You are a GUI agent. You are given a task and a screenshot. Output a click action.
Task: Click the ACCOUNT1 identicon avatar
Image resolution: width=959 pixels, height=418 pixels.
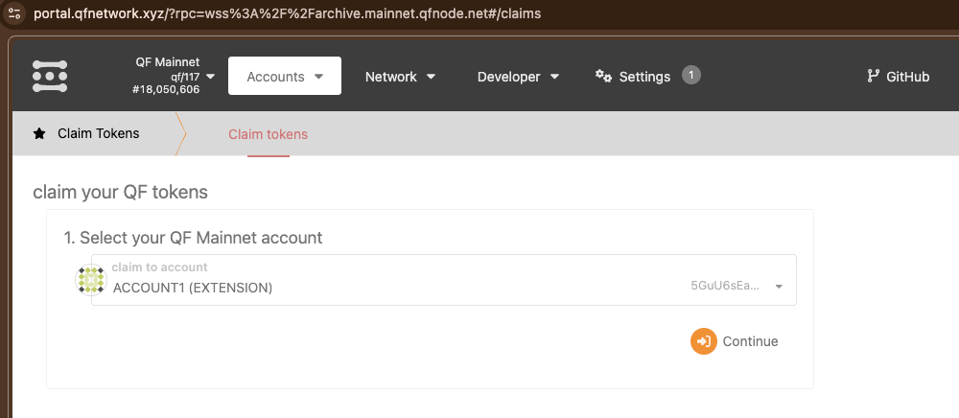coord(90,279)
